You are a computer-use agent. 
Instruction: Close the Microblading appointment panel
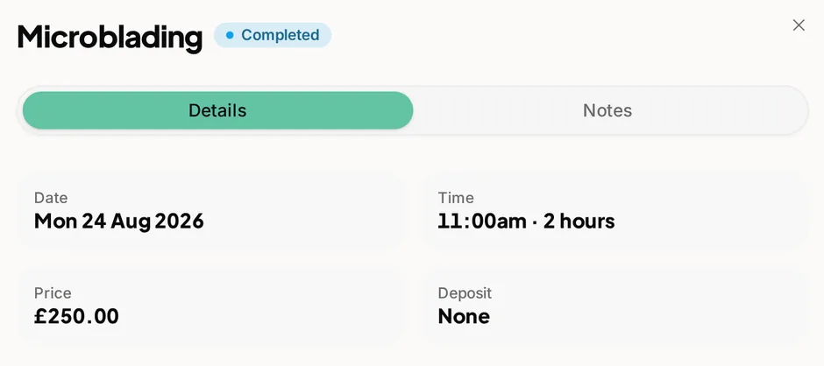point(799,25)
